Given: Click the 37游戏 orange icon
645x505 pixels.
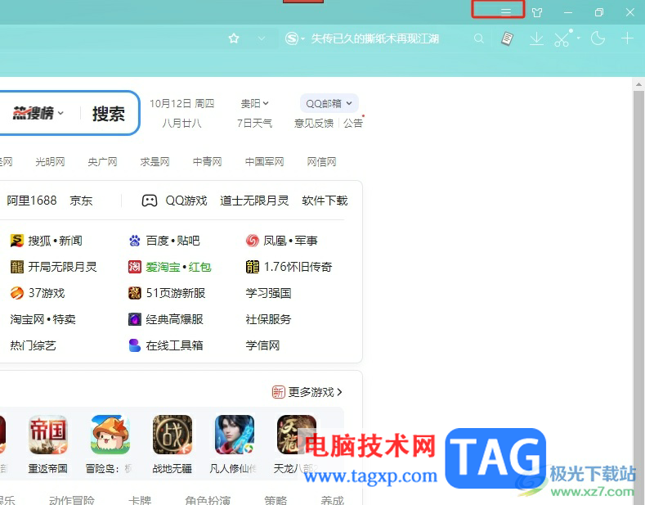Looking at the screenshot, I should [17, 293].
